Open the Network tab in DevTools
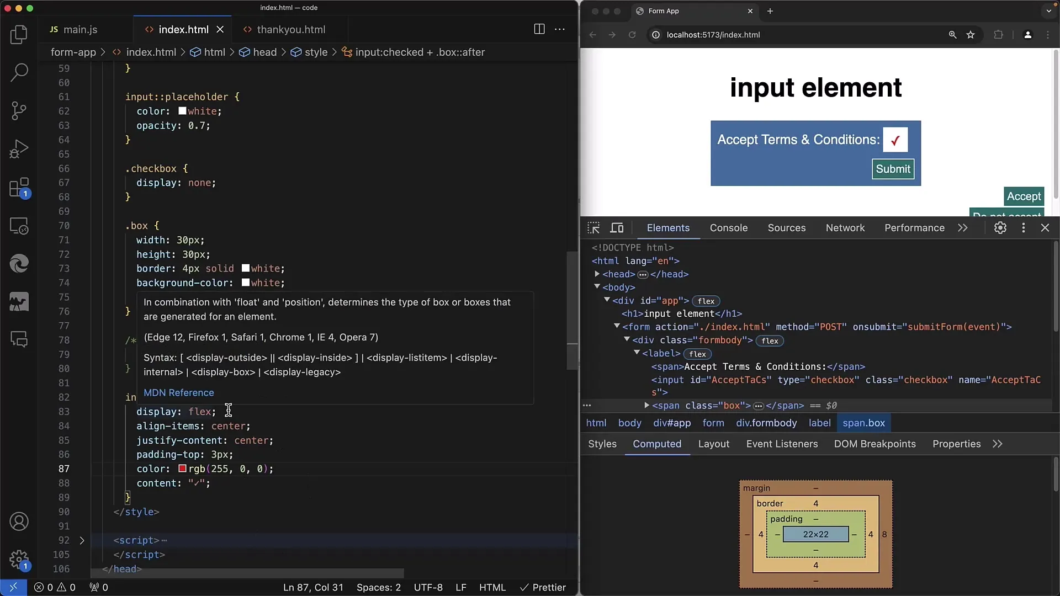This screenshot has height=596, width=1060. 845,228
